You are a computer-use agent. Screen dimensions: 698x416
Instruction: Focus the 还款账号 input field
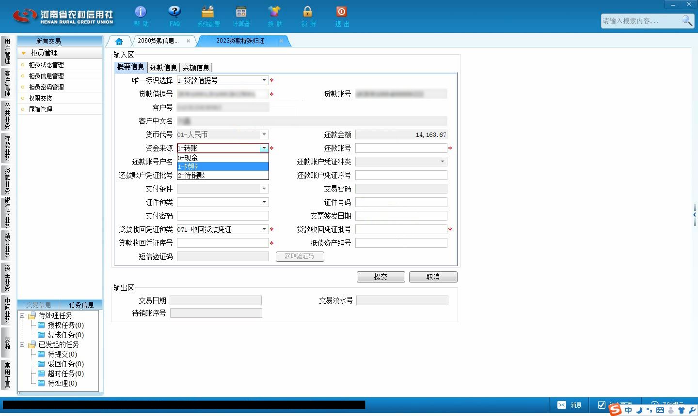tap(401, 148)
